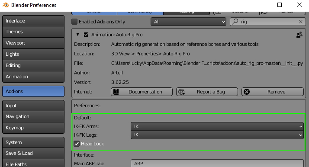Click the author name Artell
Image resolution: width=309 pixels, height=167 pixels.
(x=117, y=73)
